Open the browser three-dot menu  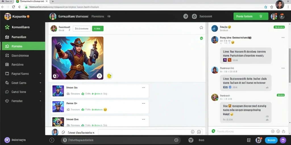(x=288, y=7)
